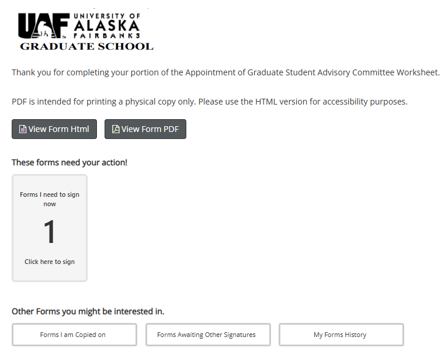Click the Click here to sign text

coord(50,262)
